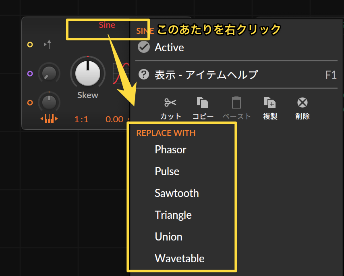Click the yellow input port circle
The image size is (344, 276).
click(x=30, y=45)
